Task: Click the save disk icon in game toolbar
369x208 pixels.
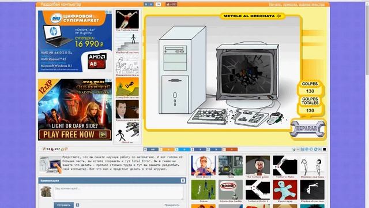Action: point(302,149)
